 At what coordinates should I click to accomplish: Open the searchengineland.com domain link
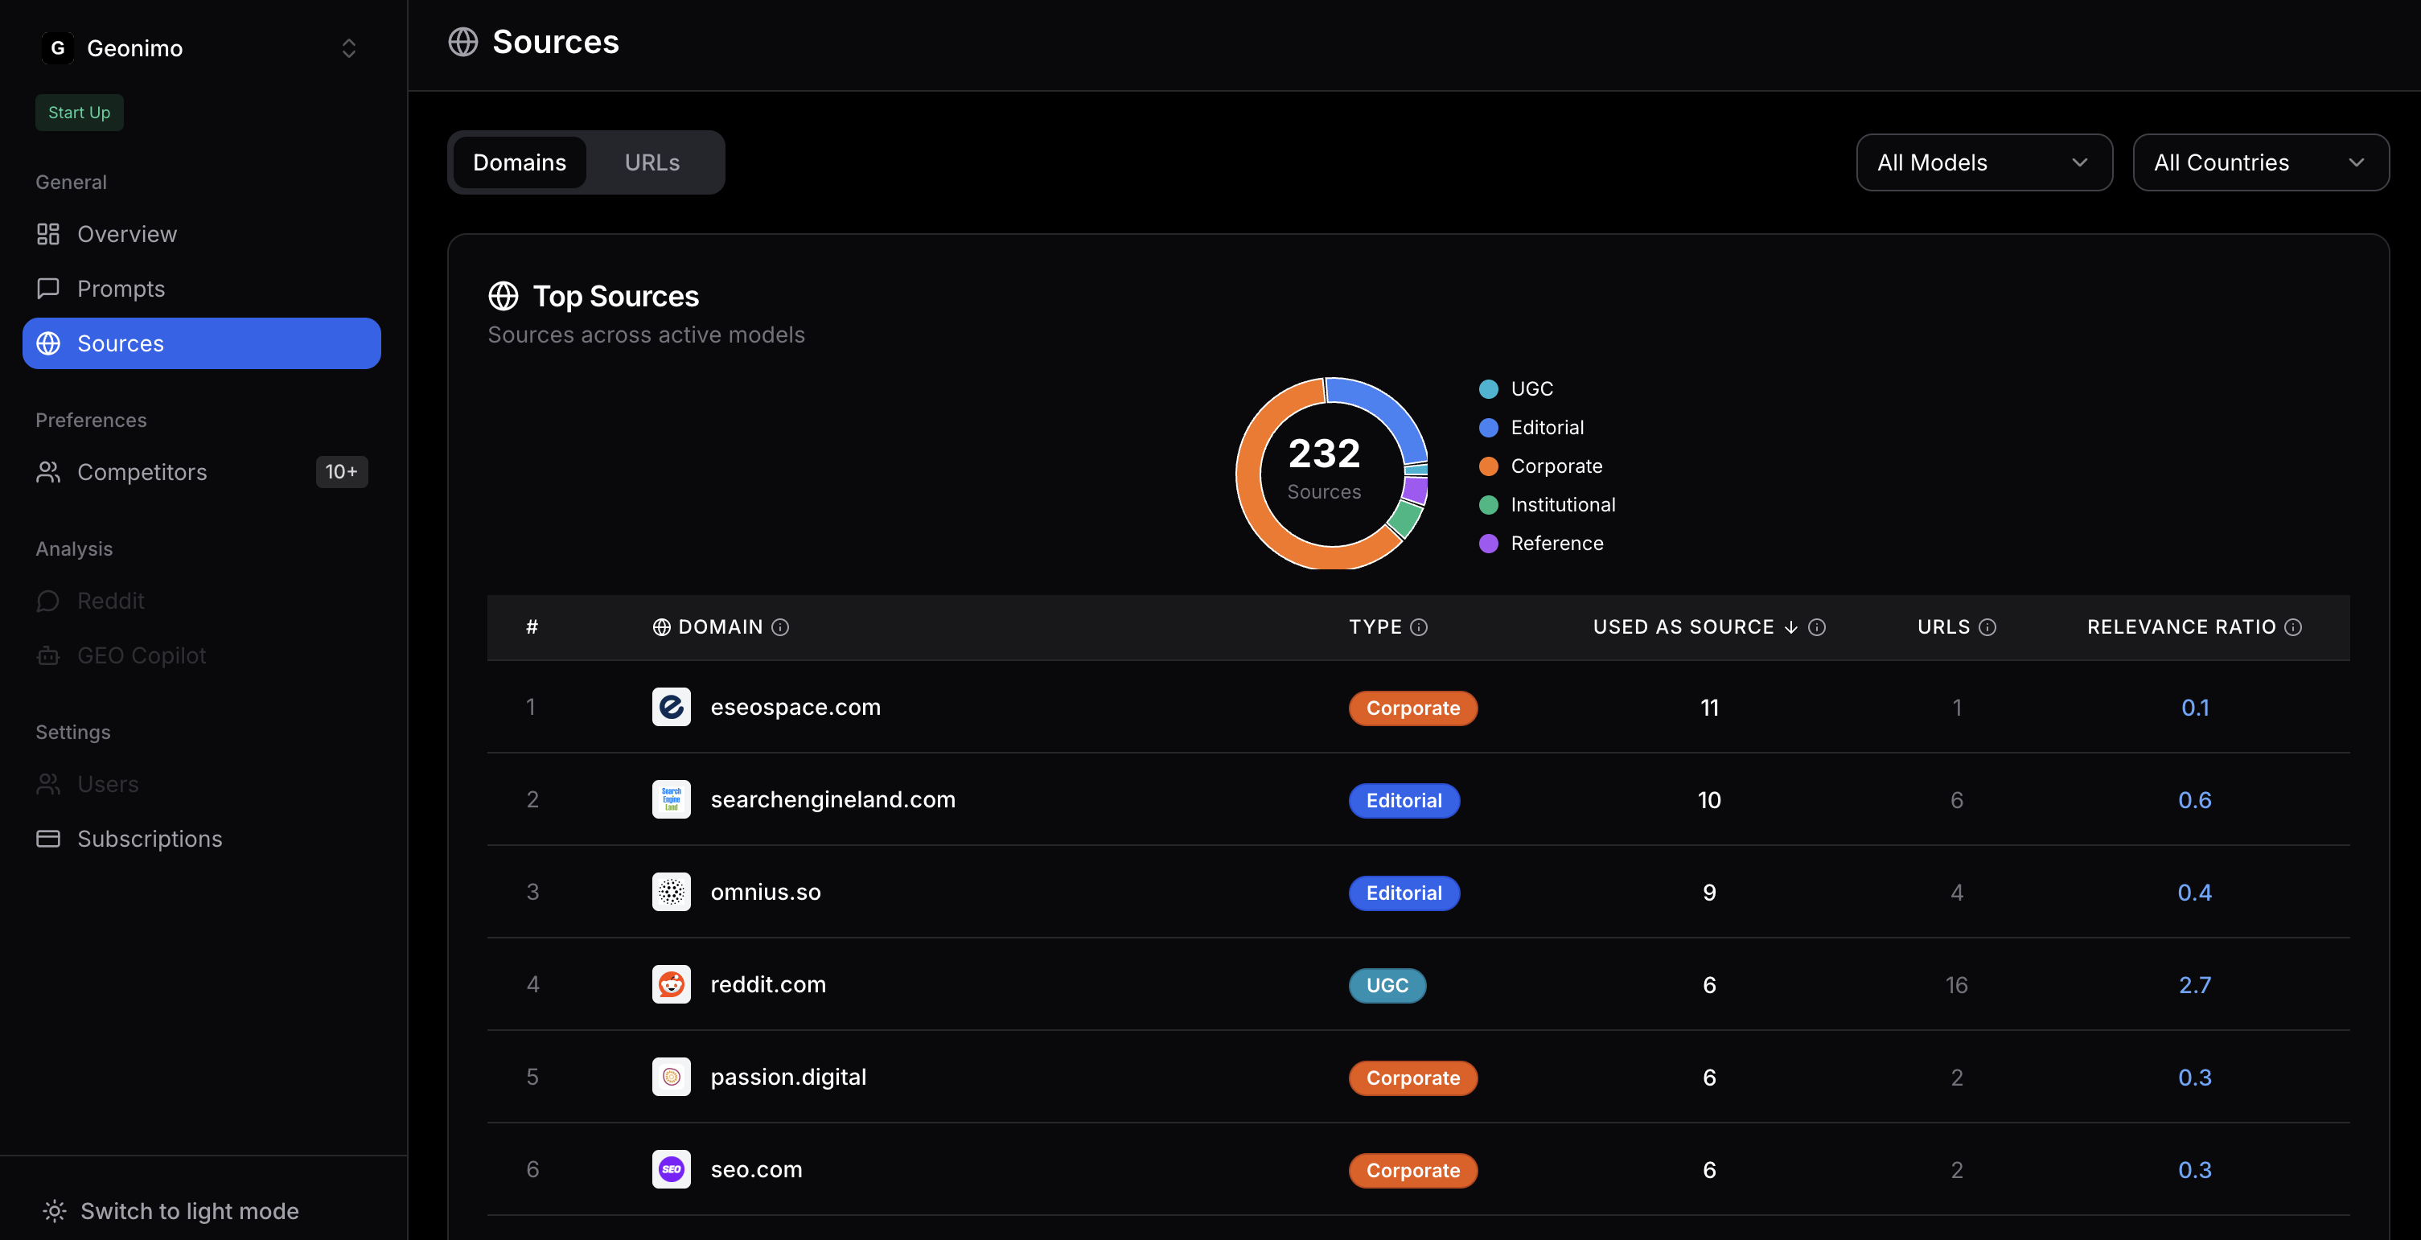point(832,799)
